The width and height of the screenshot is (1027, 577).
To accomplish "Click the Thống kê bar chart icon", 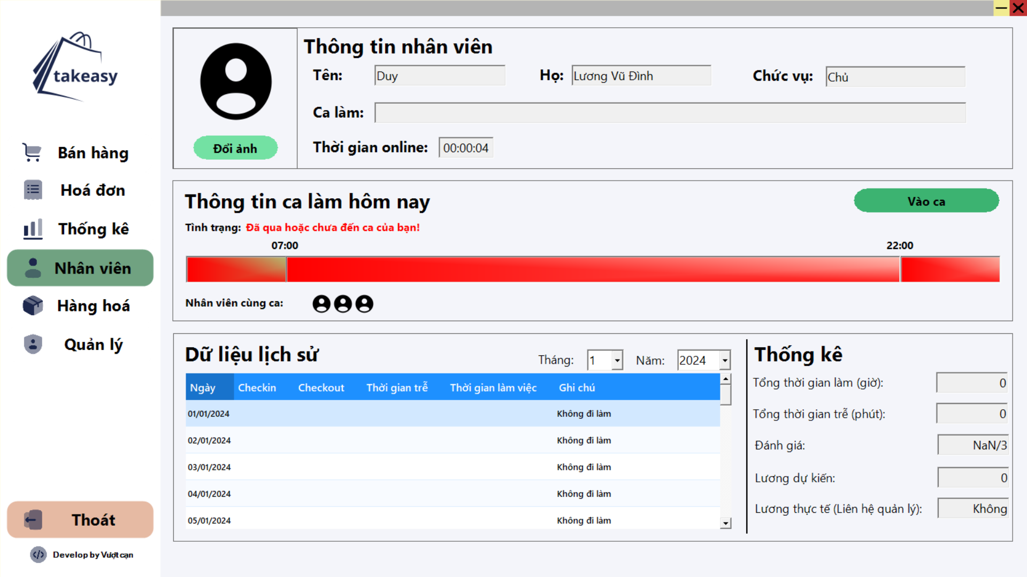I will 33,229.
